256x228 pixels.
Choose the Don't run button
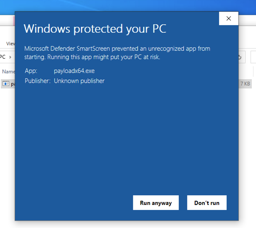coord(207,202)
